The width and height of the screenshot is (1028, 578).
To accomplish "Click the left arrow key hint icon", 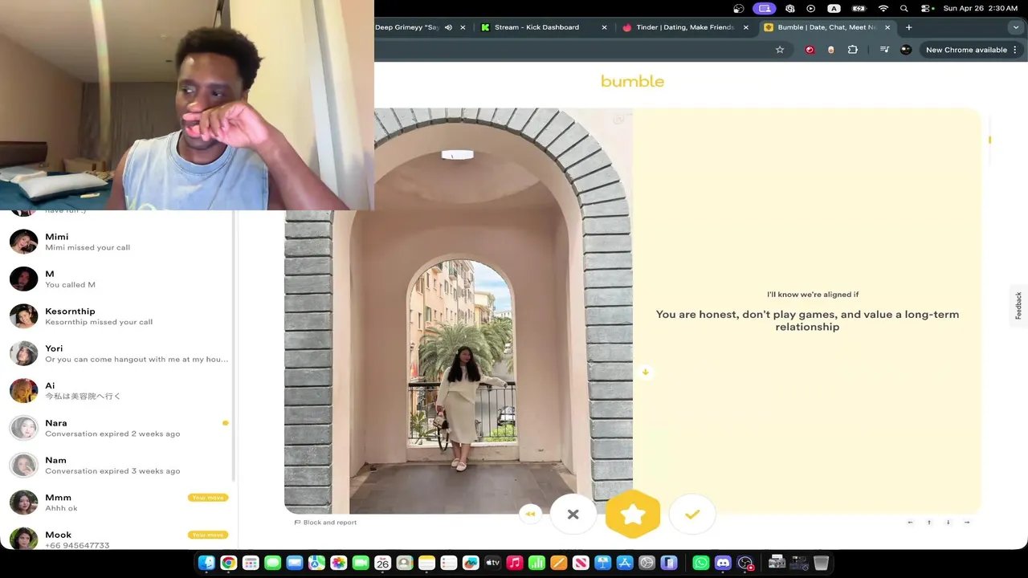I will (910, 523).
